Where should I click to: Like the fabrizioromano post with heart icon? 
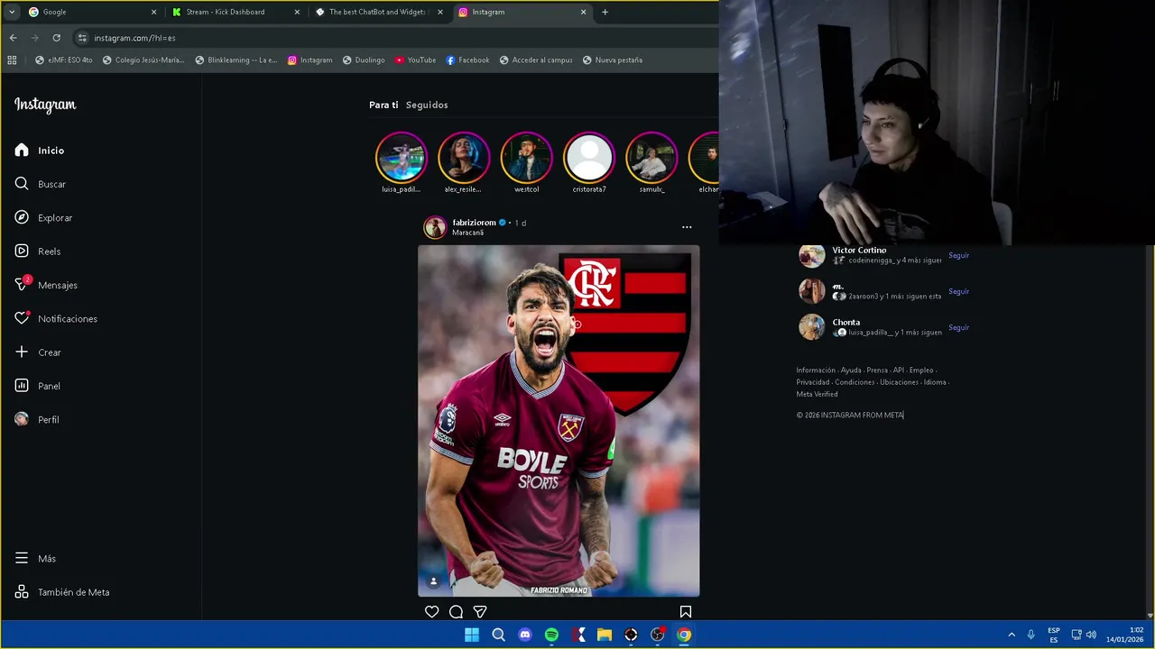[x=432, y=612]
